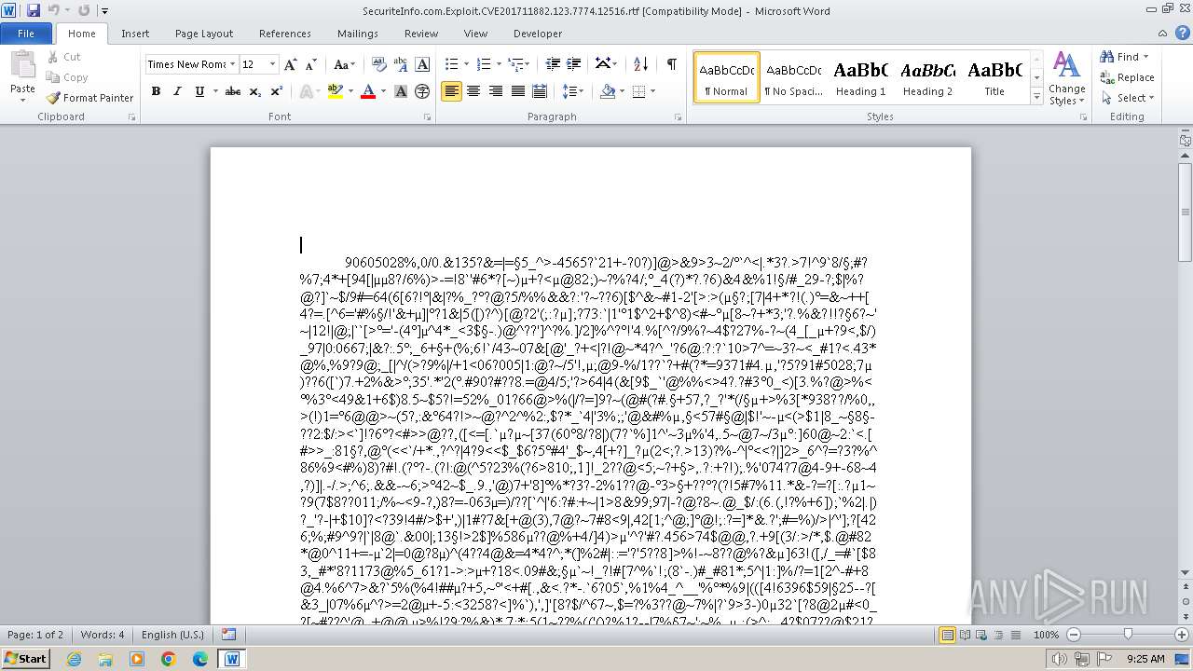Click the Character Shading icon
1193x671 pixels.
[x=401, y=91]
